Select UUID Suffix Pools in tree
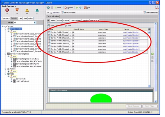The image size is (165, 117). click(x=22, y=81)
